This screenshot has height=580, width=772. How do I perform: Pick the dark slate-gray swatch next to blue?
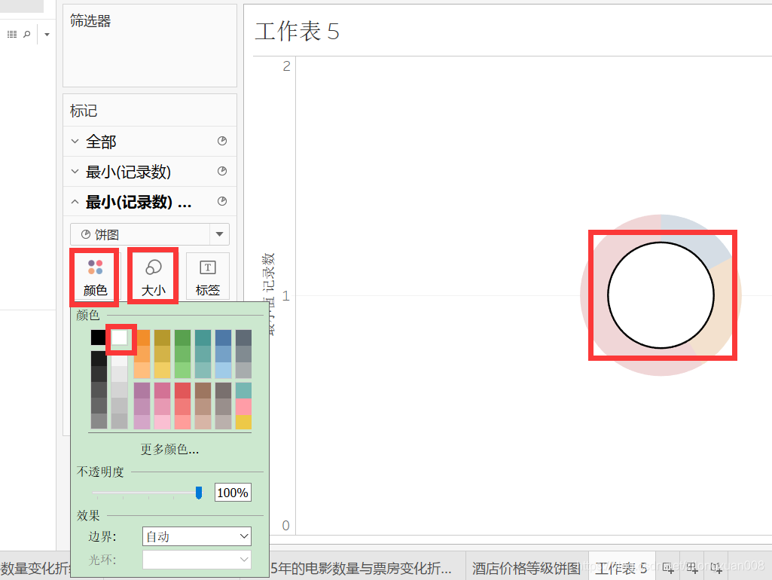[244, 337]
